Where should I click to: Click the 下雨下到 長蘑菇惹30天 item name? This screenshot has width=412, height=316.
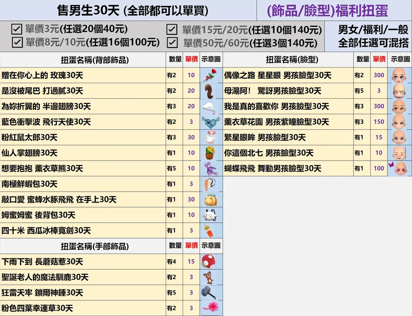(43, 262)
